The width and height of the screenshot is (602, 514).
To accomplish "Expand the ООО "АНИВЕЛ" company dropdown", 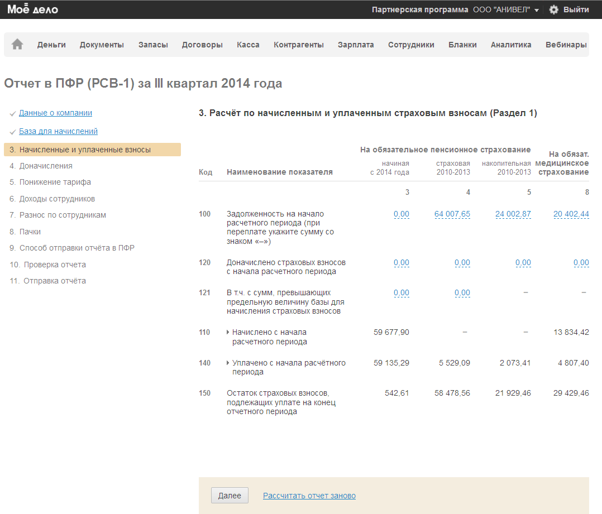I will 505,9.
